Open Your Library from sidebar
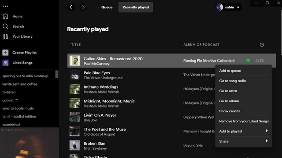This screenshot has width=282, height=158. 22,36
